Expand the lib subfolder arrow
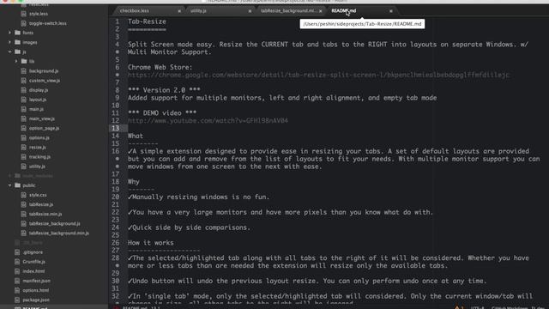This screenshot has width=549, height=309. point(16,61)
